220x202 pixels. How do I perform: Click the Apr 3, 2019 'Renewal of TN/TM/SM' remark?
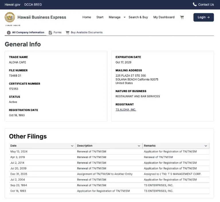tap(158, 157)
